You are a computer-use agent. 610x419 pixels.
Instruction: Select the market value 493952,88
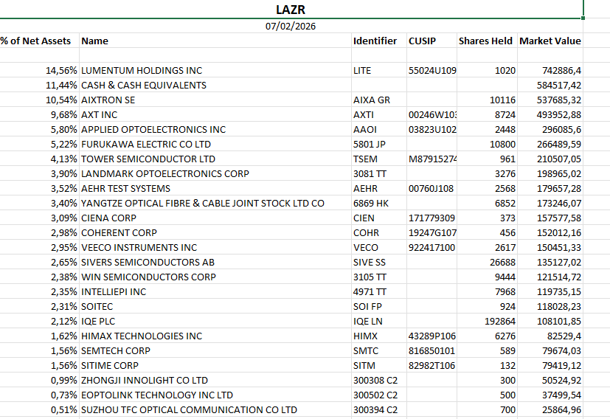point(550,115)
